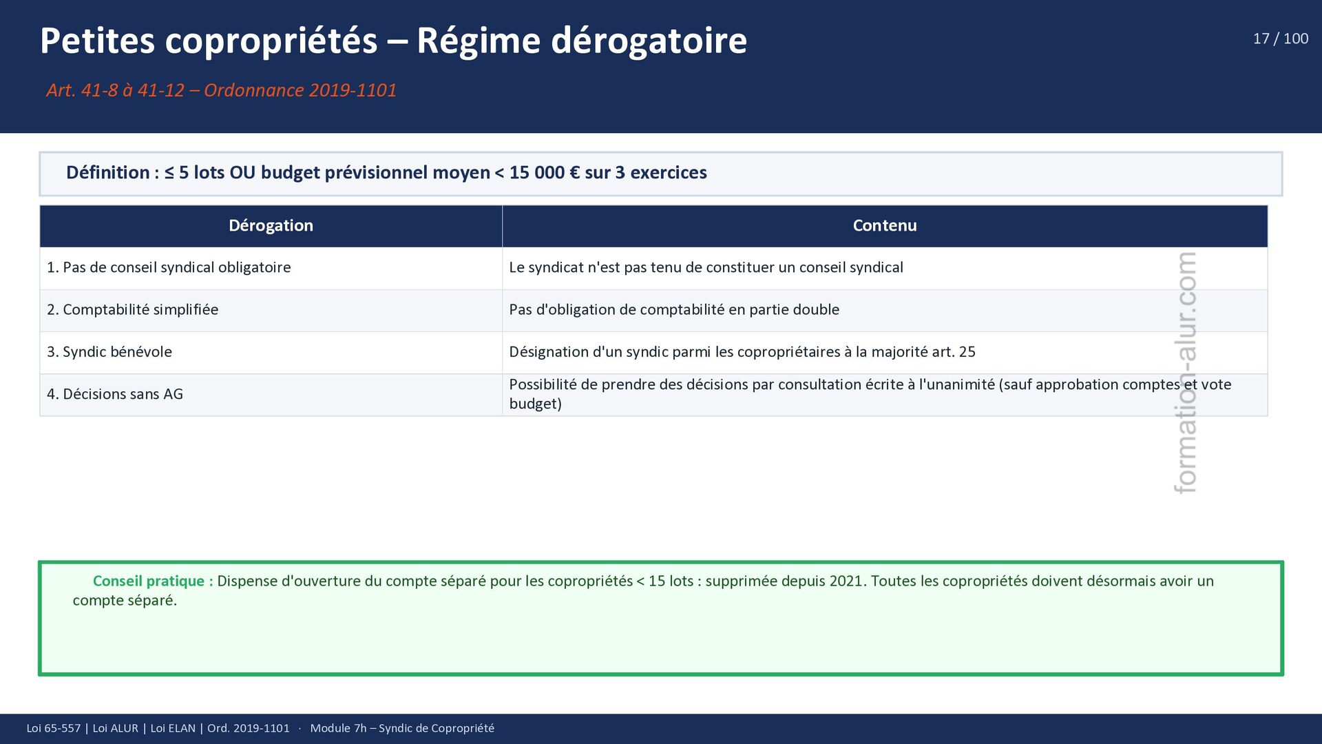Screen dimensions: 1322x744
Task: Click the slide counter '17 / 100'
Action: click(x=1280, y=39)
